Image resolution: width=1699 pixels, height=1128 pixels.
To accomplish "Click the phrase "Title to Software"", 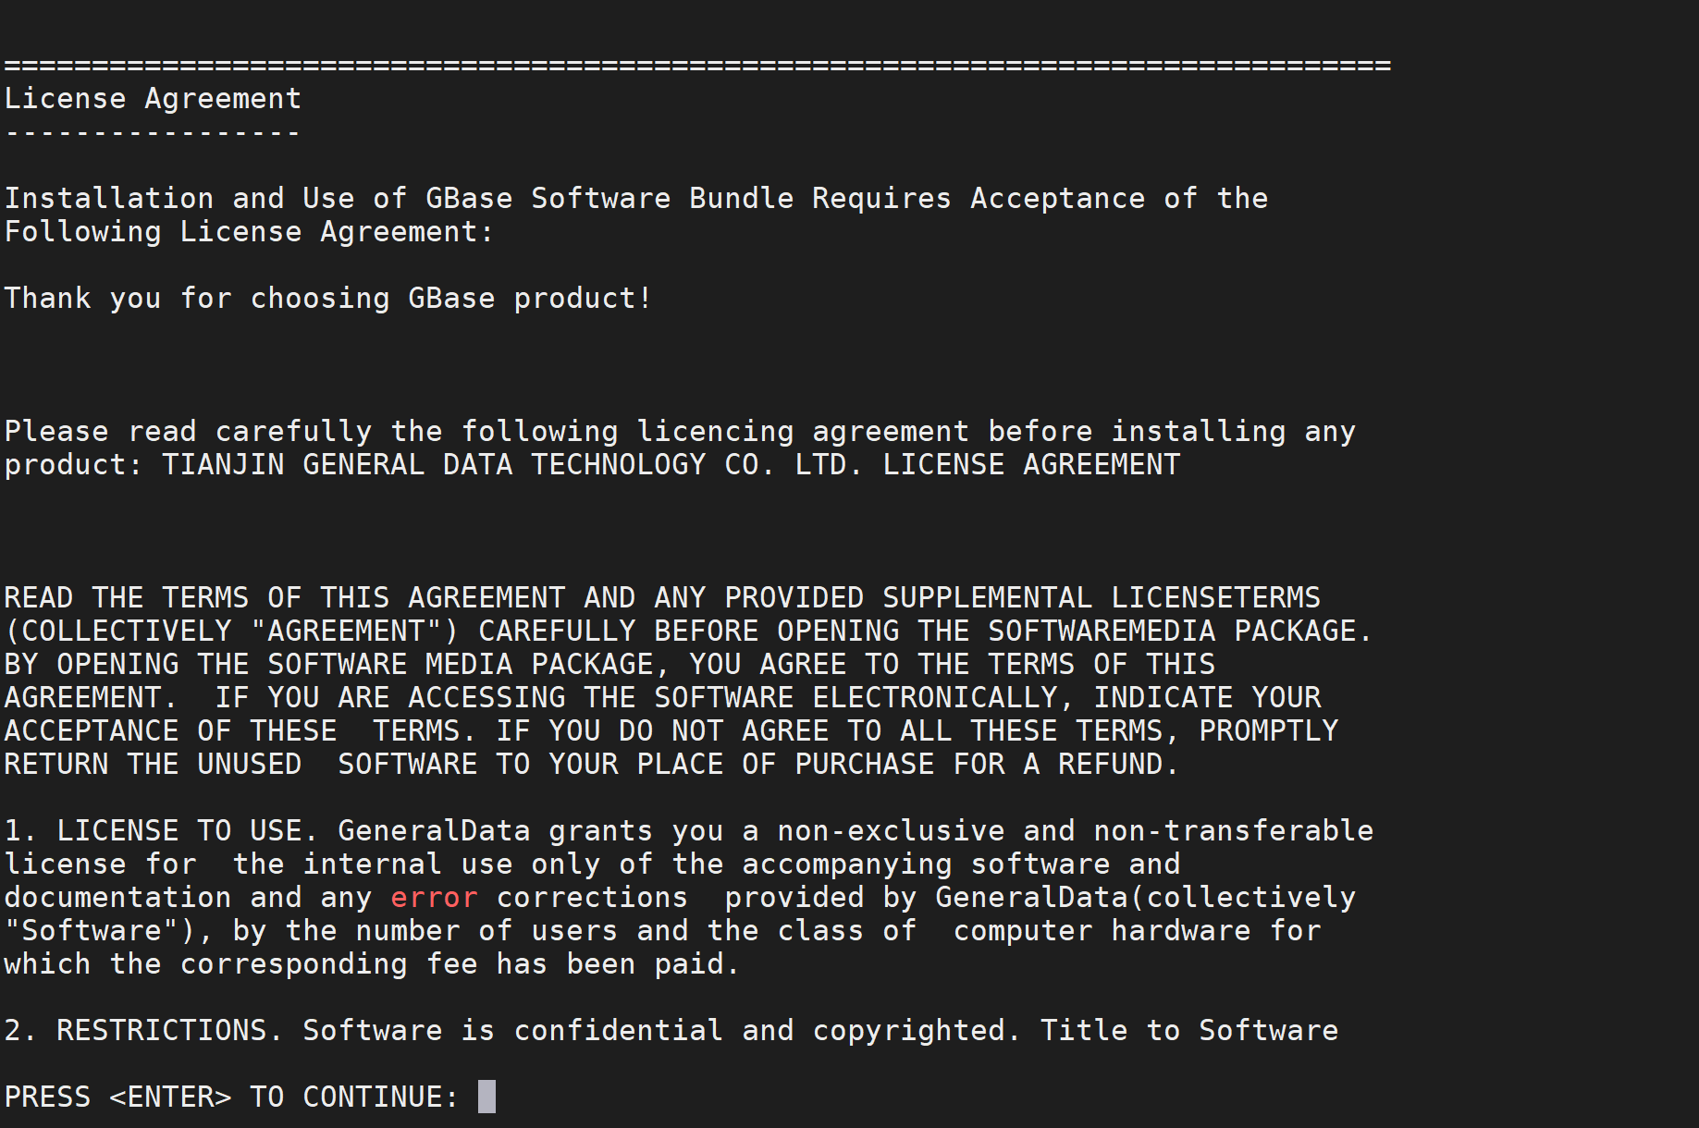I will tap(1189, 1031).
